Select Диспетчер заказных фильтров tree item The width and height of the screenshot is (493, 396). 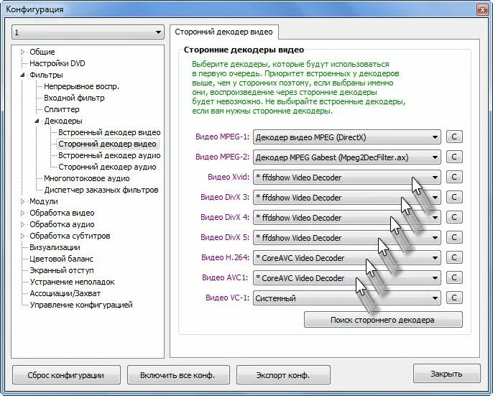(x=101, y=190)
